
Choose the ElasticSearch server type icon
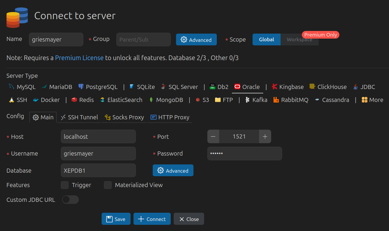point(102,100)
